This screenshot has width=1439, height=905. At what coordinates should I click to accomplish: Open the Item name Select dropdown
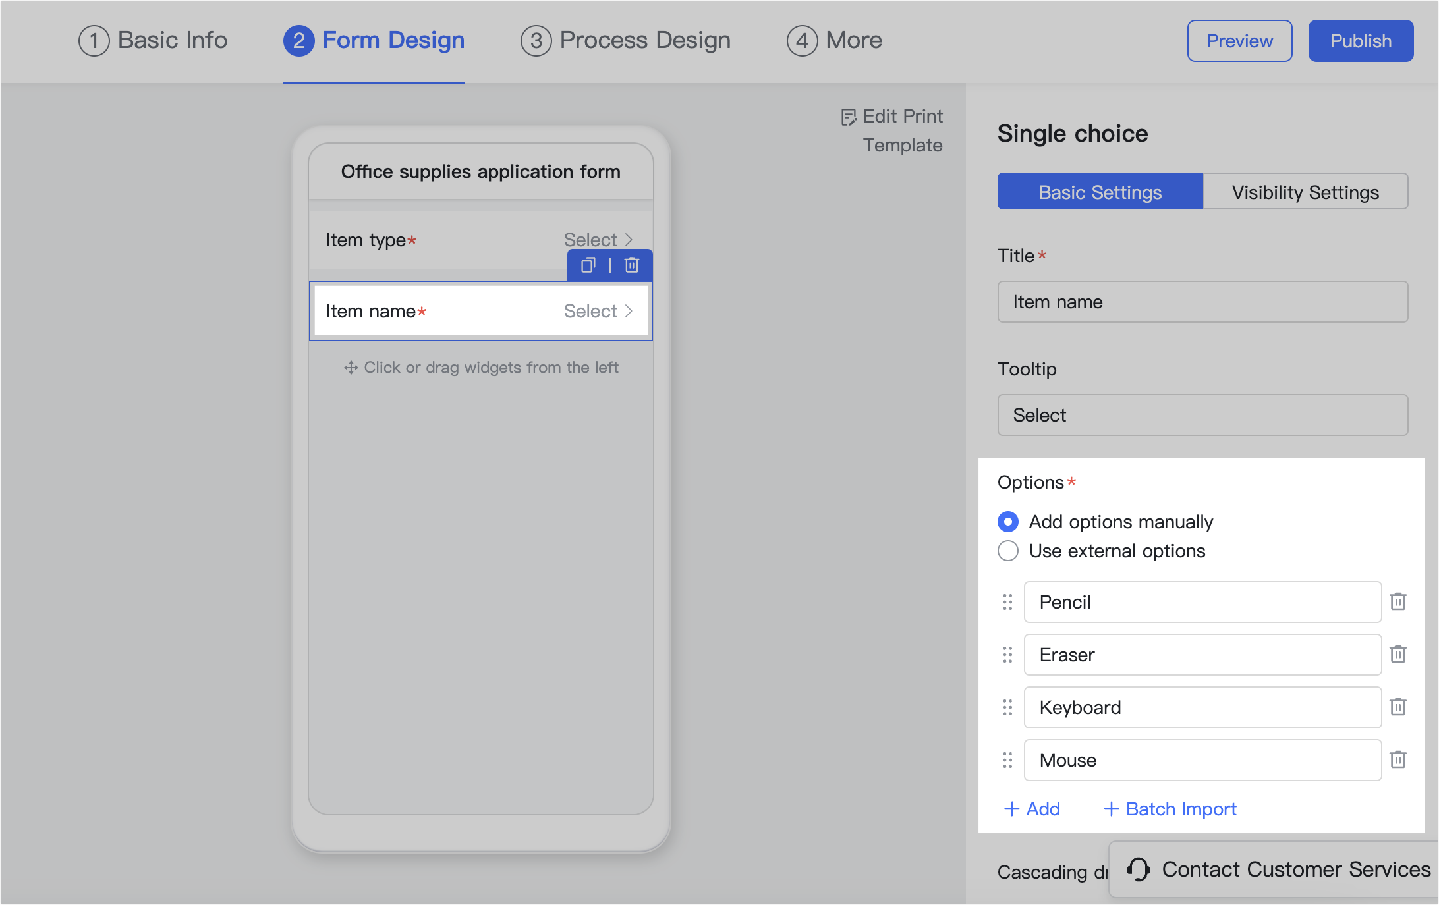[x=597, y=310]
